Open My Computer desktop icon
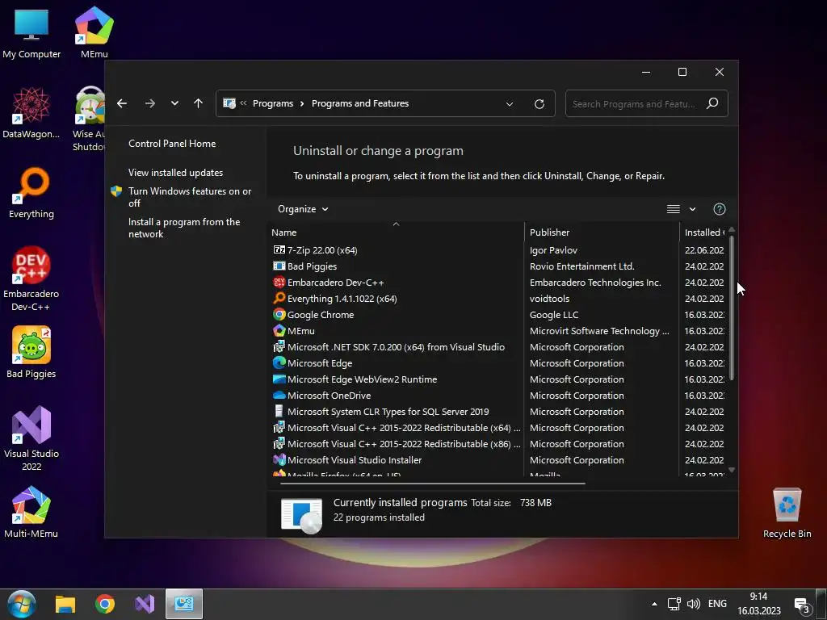 tap(31, 34)
